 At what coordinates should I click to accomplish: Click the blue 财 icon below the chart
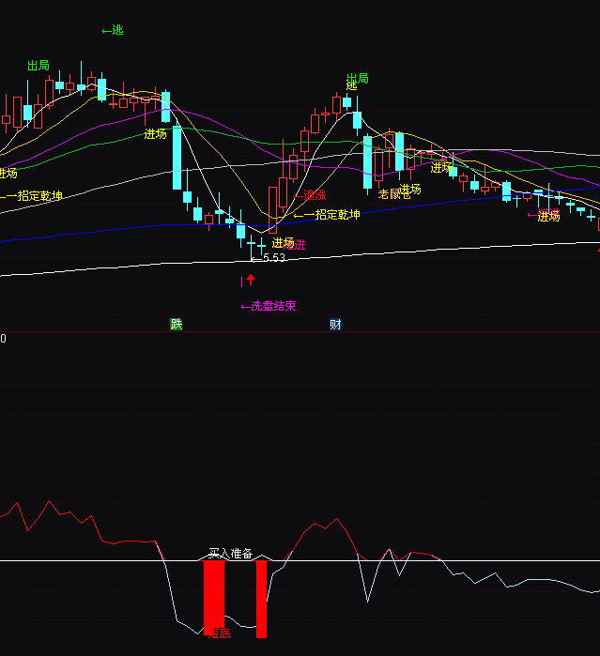(335, 325)
